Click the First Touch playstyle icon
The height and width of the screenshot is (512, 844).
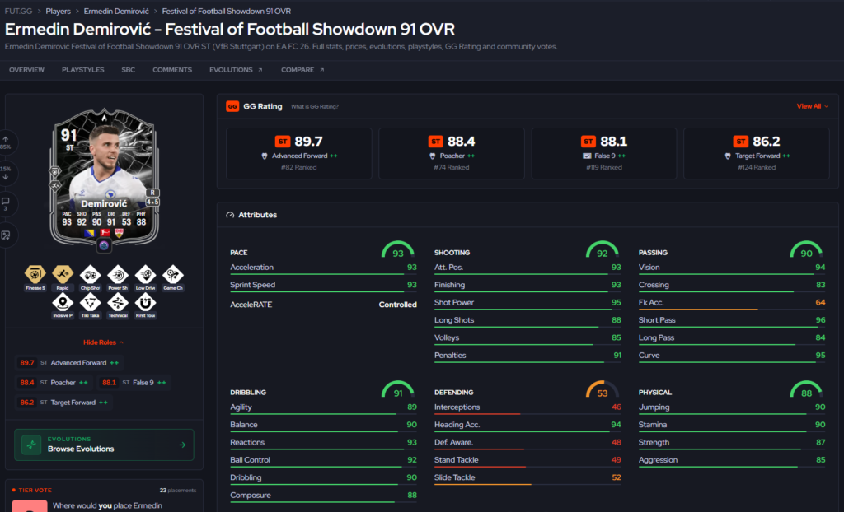[x=145, y=302]
